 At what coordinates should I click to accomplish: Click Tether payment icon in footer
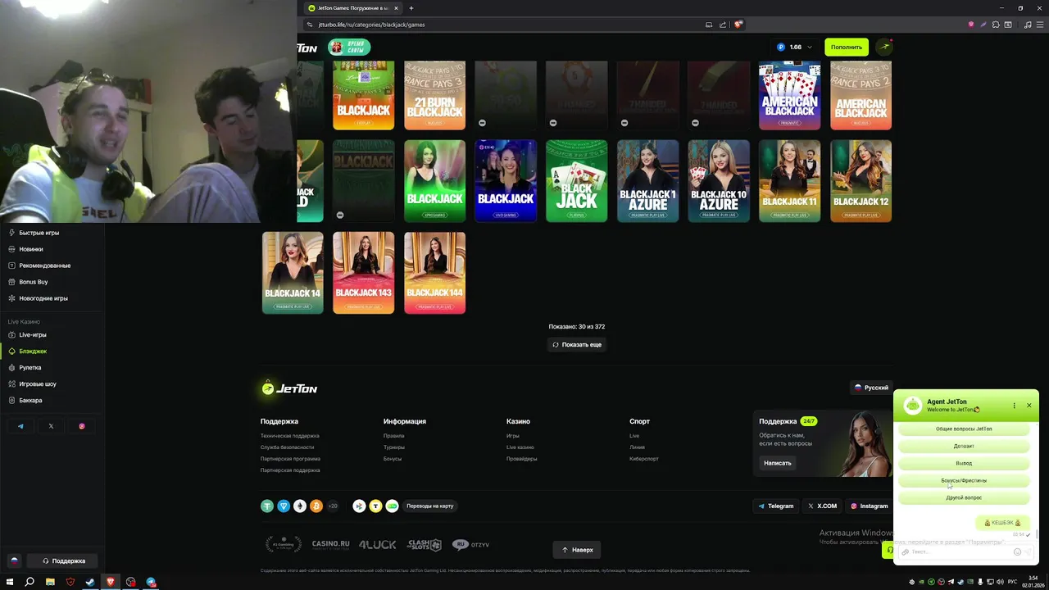267,506
